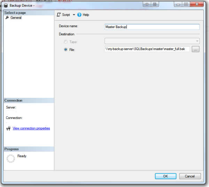209x187 pixels.
Task: Close the Backup Device window
Action: (197, 4)
